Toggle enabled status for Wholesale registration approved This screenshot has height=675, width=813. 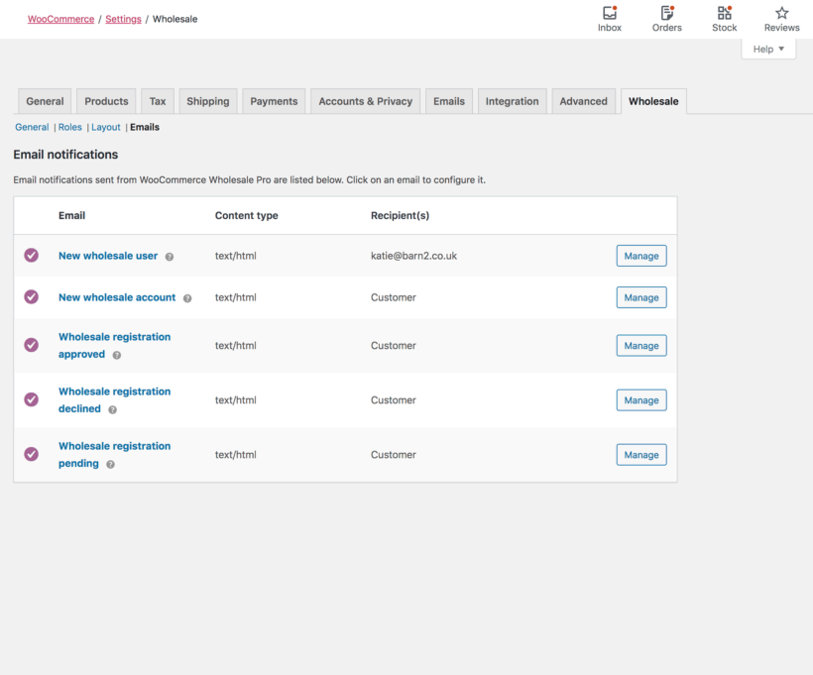click(31, 345)
